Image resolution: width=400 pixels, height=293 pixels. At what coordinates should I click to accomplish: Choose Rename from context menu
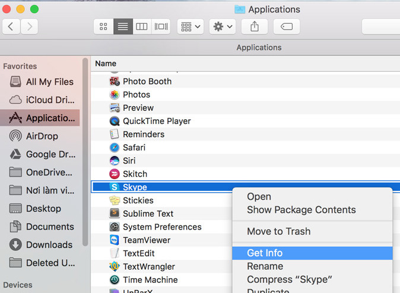pyautogui.click(x=312, y=266)
